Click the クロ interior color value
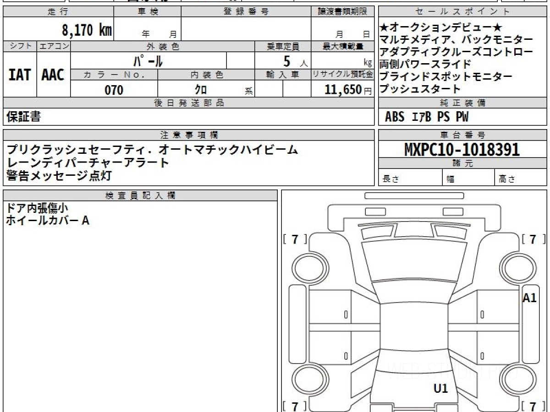Image resolution: width=550 pixels, height=412 pixels. click(x=201, y=89)
